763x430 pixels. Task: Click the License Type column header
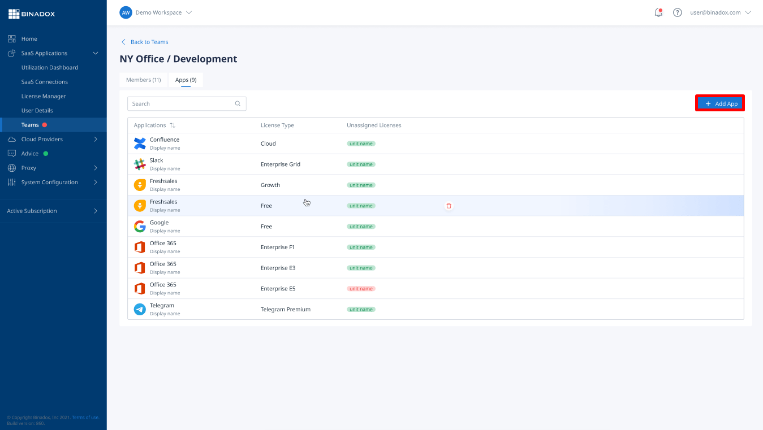click(x=277, y=125)
